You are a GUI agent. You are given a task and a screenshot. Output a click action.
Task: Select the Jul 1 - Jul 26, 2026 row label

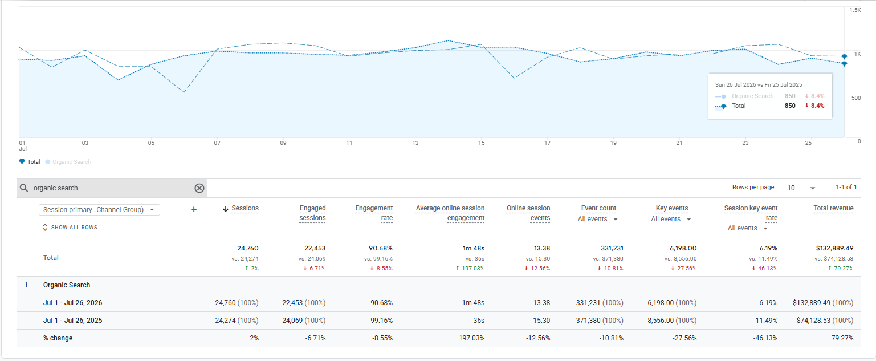point(73,303)
